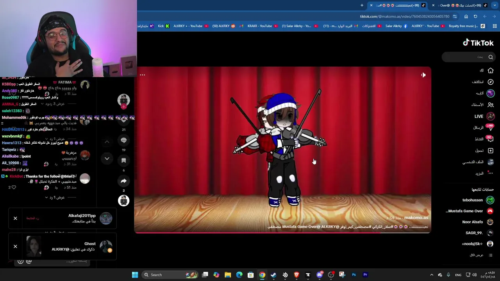Image resolution: width=500 pixels, height=281 pixels.
Task: Open the site settings icon in address bar
Action: (x=455, y=16)
